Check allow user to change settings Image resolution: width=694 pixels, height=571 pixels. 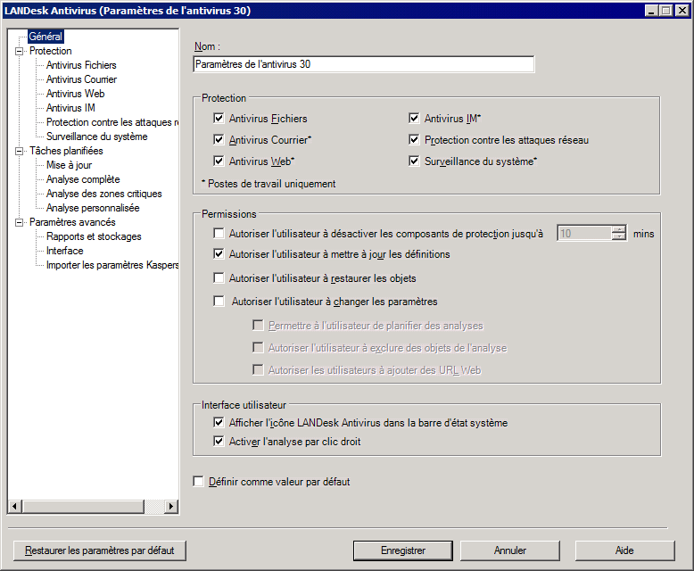tap(219, 302)
